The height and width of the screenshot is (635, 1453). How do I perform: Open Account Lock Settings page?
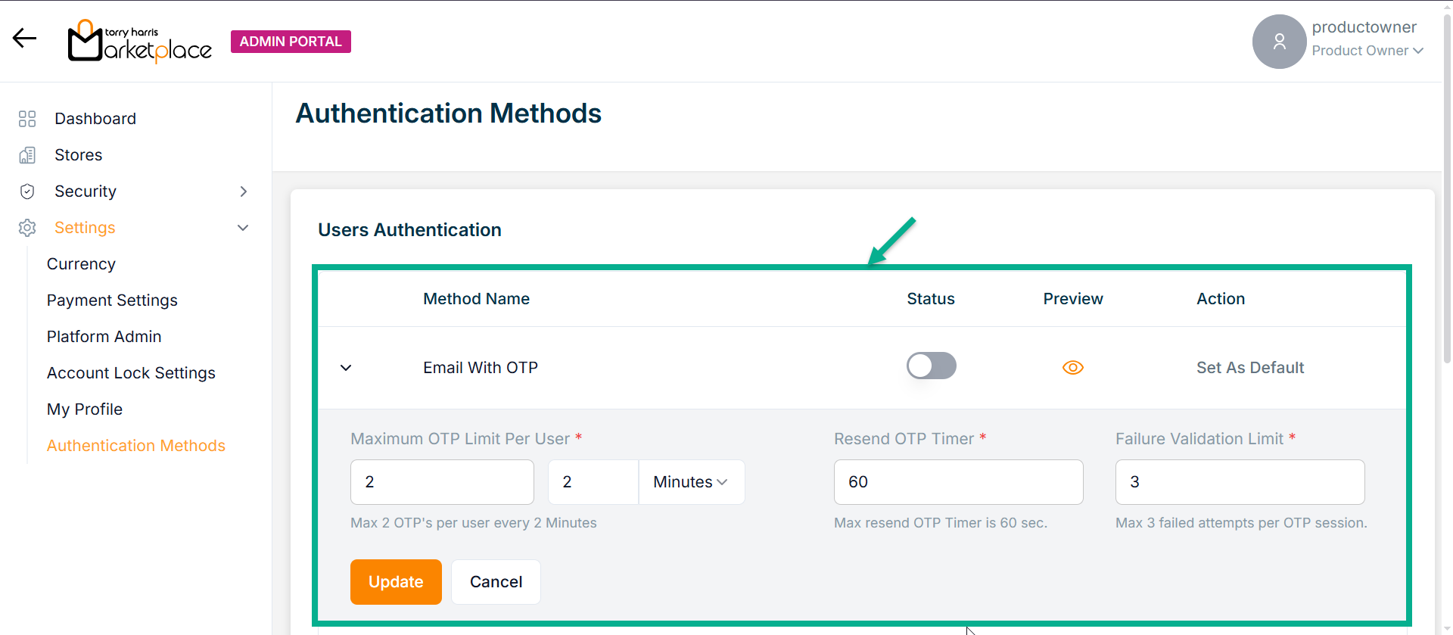click(131, 373)
